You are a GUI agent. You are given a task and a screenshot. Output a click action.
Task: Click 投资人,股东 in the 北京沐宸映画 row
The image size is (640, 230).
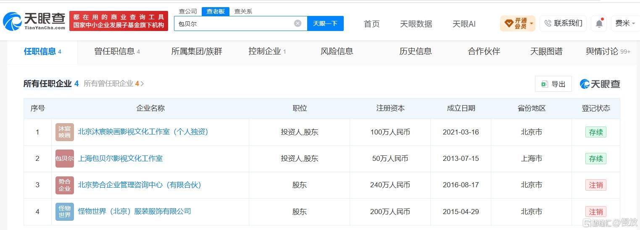click(300, 132)
